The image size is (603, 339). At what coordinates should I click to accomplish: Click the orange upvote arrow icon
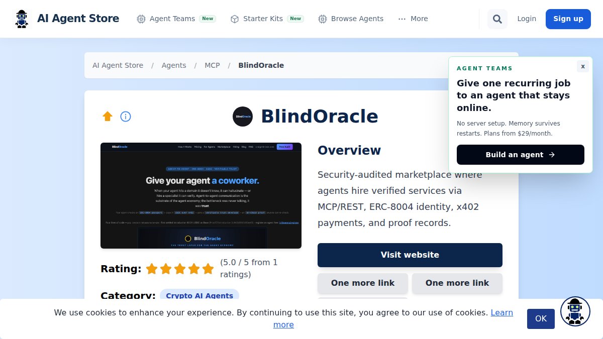[x=108, y=117]
